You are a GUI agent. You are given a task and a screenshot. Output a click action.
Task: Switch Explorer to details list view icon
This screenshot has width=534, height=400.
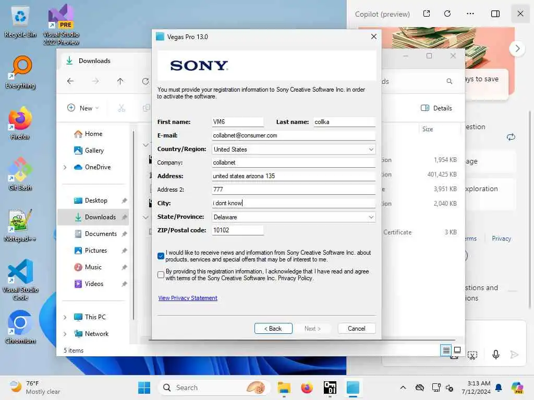[x=446, y=350]
